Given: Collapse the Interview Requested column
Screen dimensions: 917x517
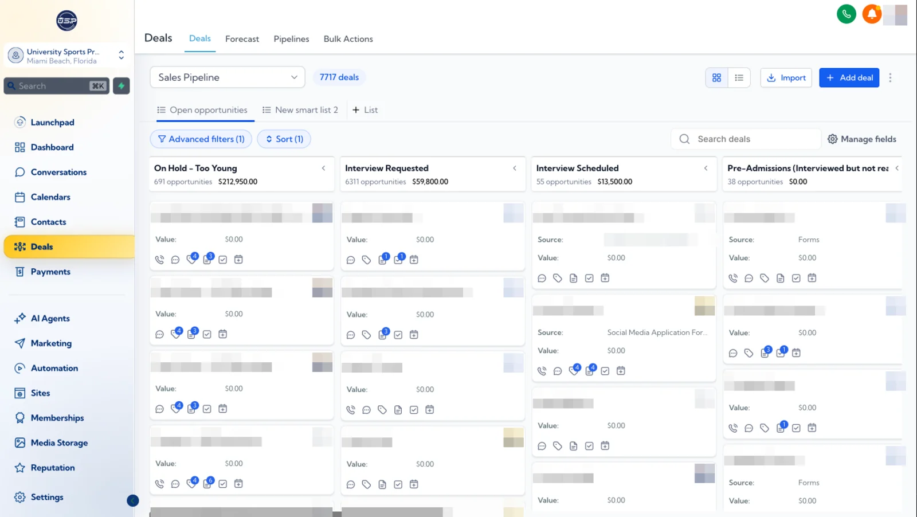Looking at the screenshot, I should point(515,168).
